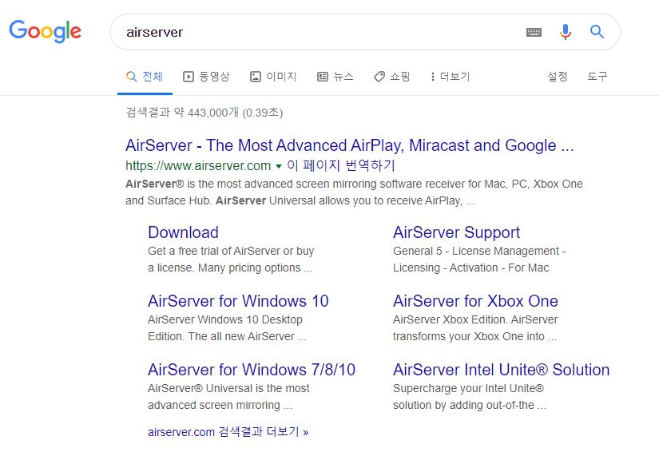Click 이 페이지 번역하기 link
Image resolution: width=659 pixels, height=452 pixels.
tap(341, 165)
